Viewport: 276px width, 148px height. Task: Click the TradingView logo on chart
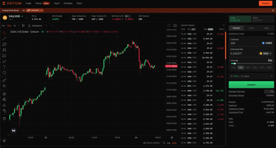(x=13, y=131)
